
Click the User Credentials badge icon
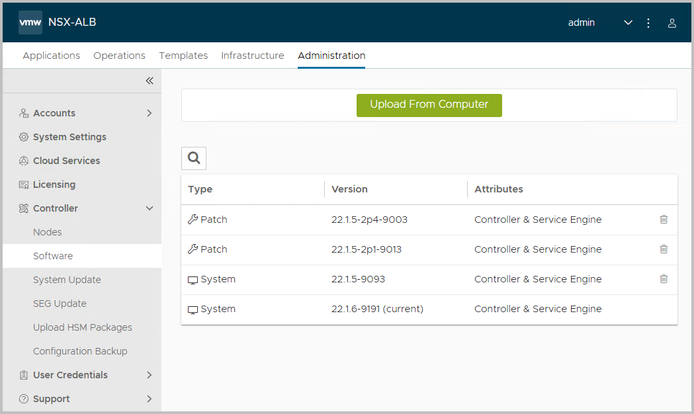(24, 375)
